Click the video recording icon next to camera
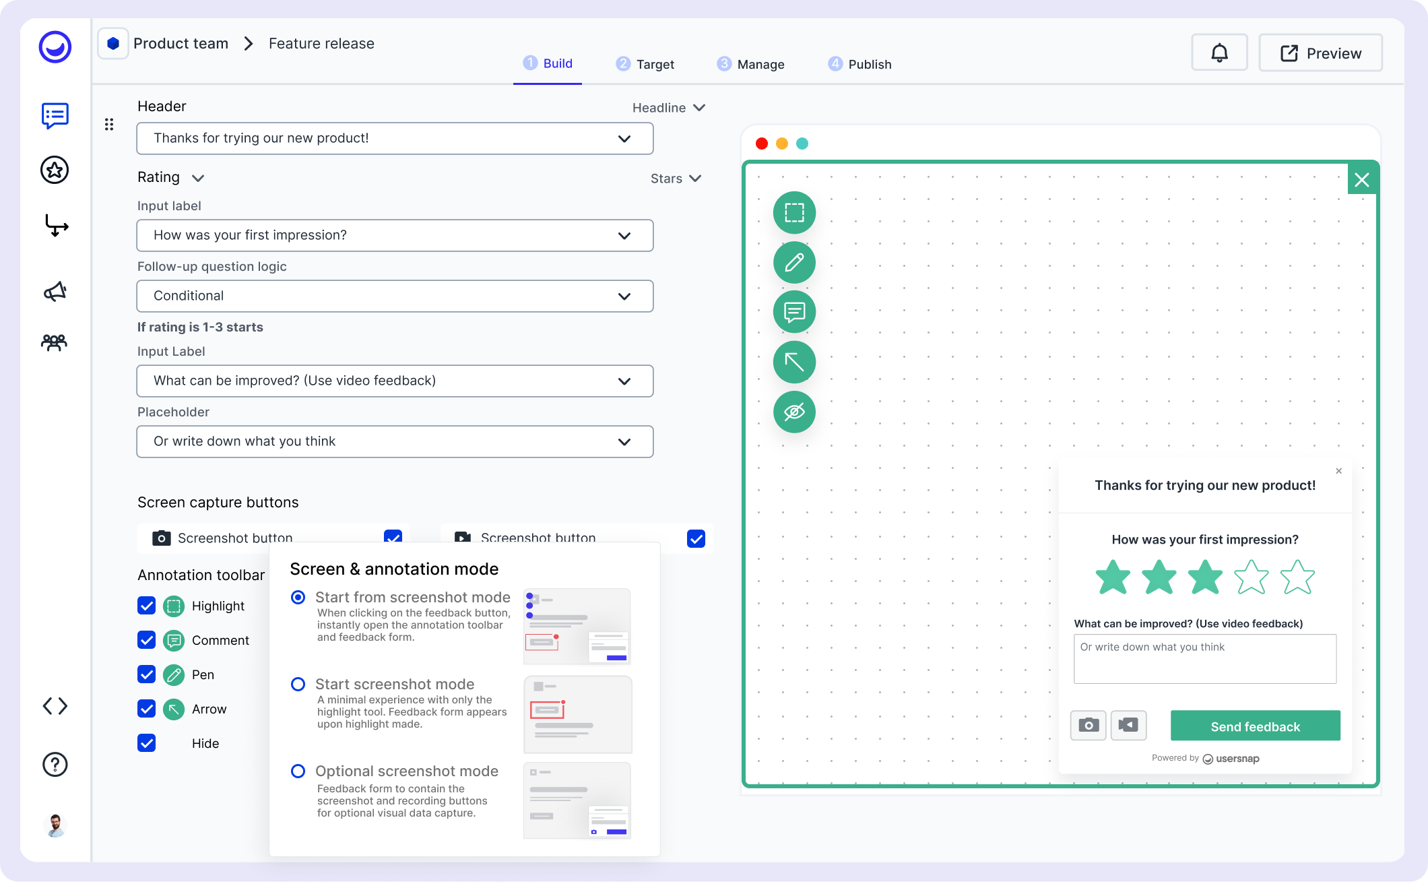 click(x=1128, y=725)
